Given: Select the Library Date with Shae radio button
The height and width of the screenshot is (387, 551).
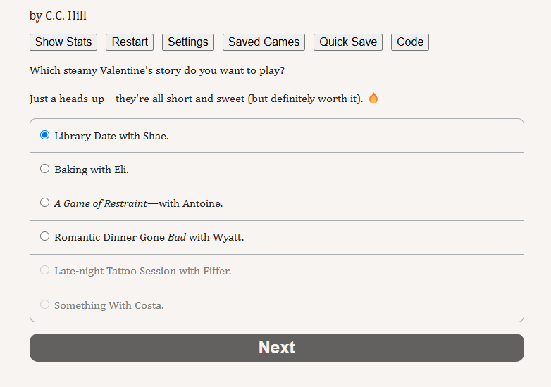Looking at the screenshot, I should pos(44,135).
